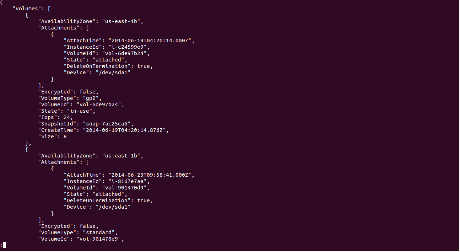
Task: Click the "gp2" VolumeType value
Action: 92,98
